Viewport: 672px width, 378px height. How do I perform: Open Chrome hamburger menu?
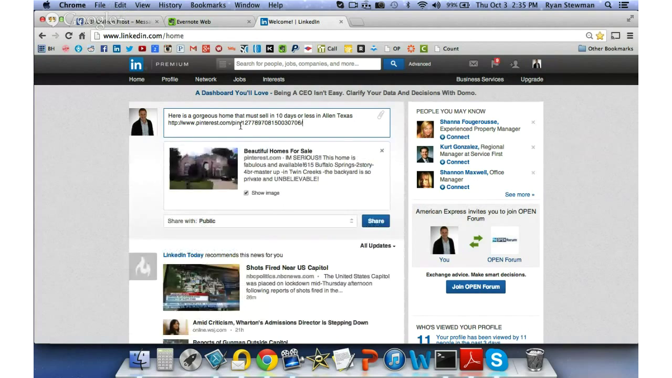point(630,36)
